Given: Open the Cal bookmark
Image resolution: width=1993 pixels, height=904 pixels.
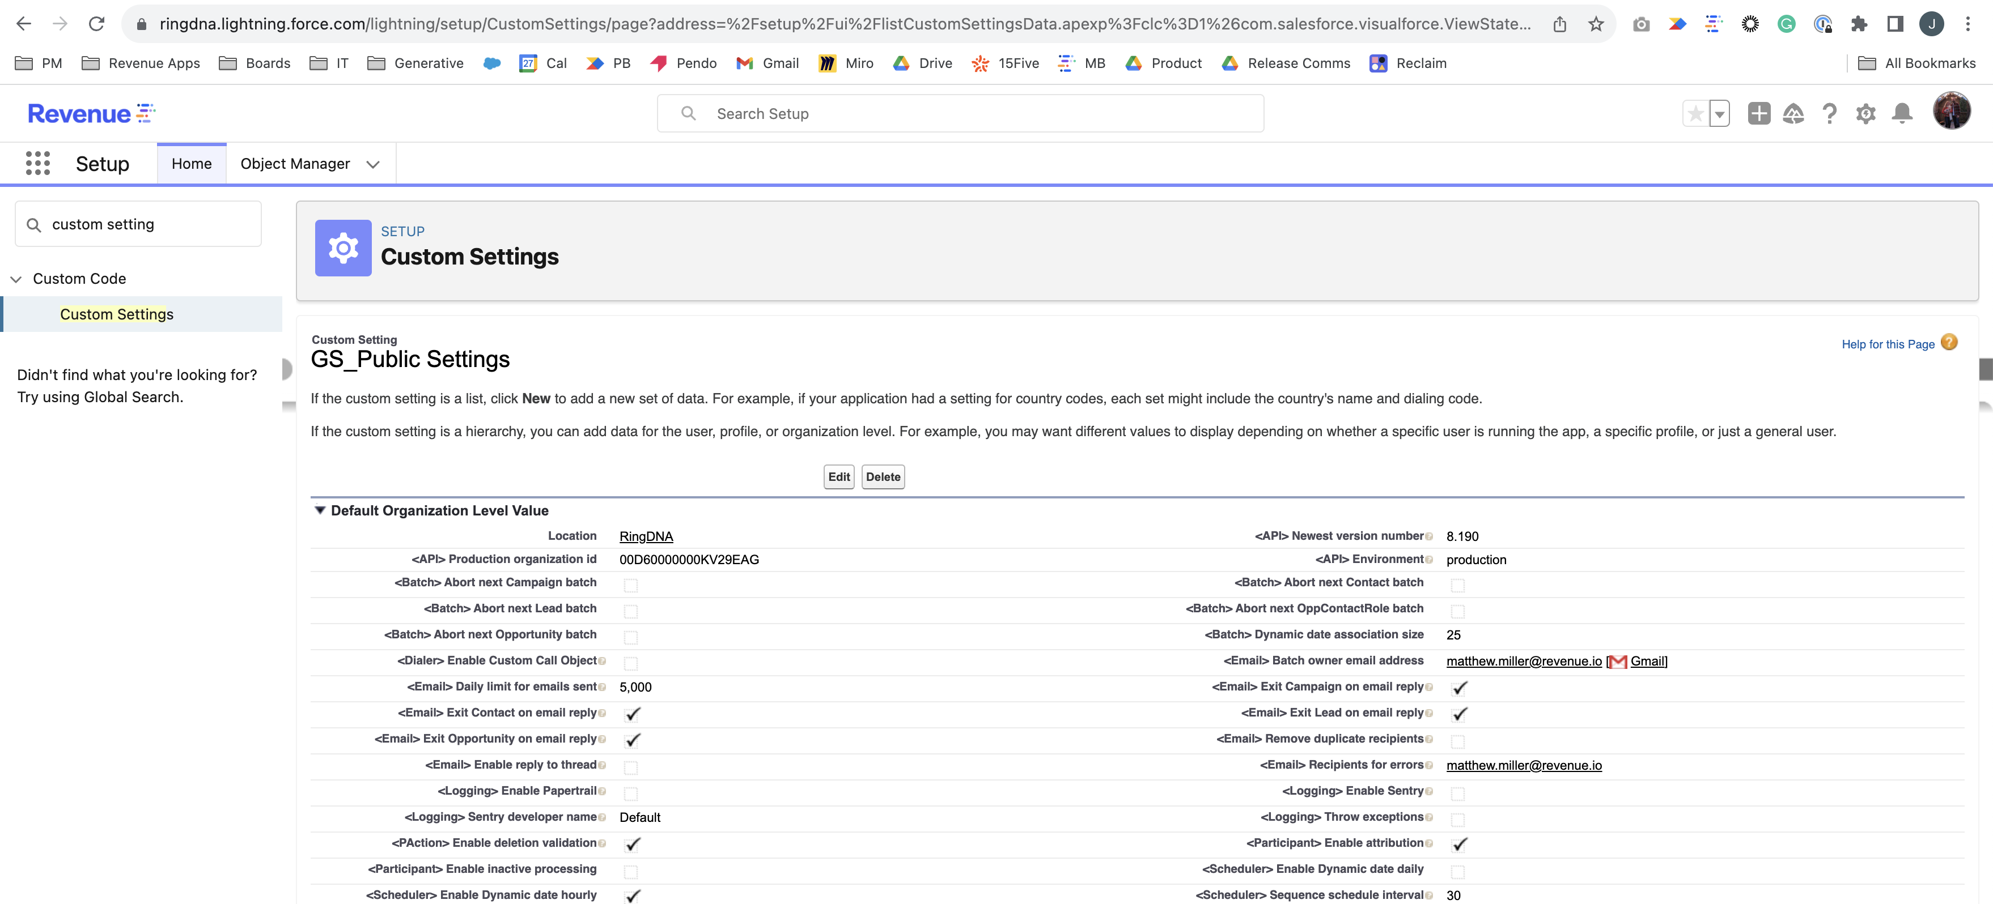Looking at the screenshot, I should (x=543, y=63).
